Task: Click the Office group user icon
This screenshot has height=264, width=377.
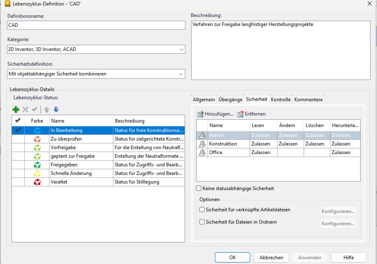Action: pyautogui.click(x=202, y=152)
